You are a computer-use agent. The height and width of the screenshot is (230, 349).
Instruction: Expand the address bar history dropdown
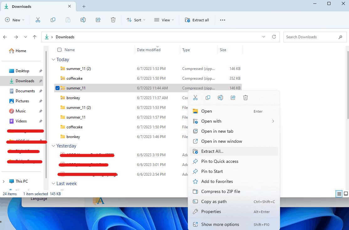click(264, 37)
